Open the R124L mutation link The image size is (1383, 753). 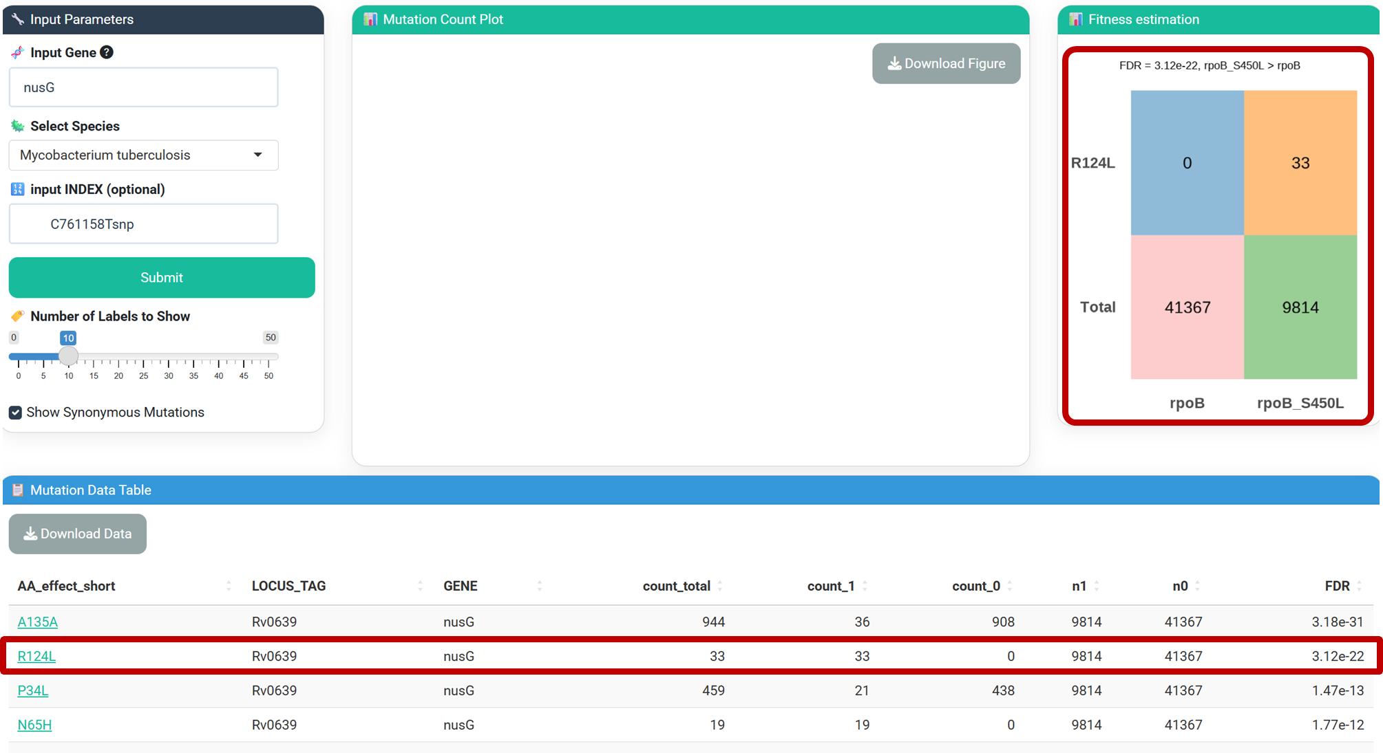(36, 656)
